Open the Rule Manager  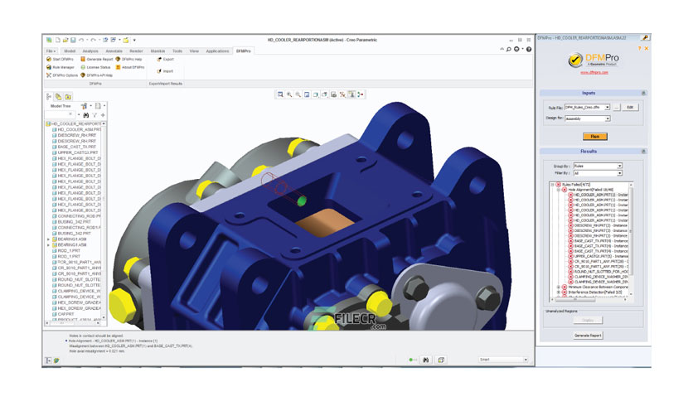[61, 67]
